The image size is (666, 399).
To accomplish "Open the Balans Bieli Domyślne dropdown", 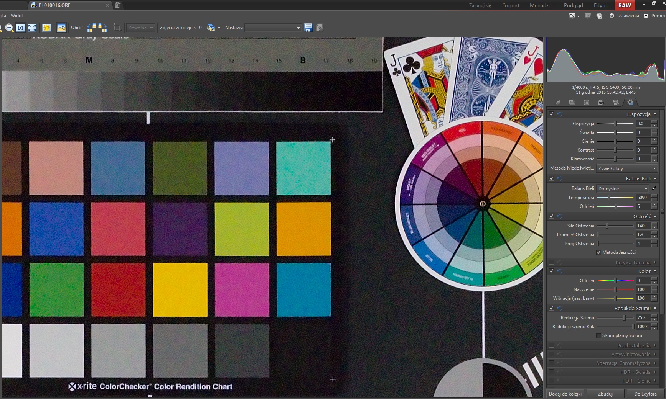I will pyautogui.click(x=623, y=188).
